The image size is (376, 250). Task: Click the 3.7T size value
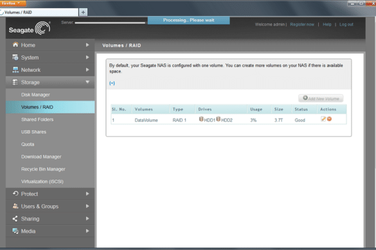point(278,120)
